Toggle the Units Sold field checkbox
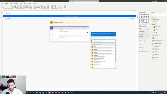Viewport: 167px width, 94px height. pos(153,57)
